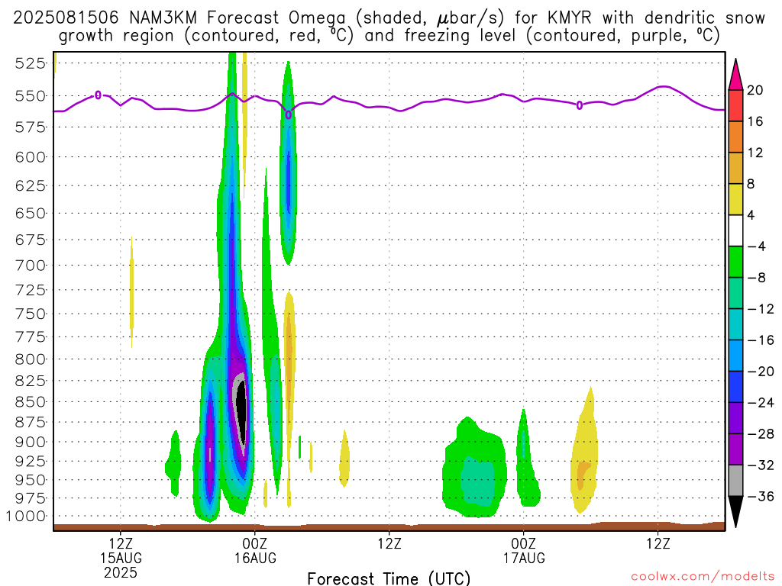Click the 525 pressure level label
Image resolution: width=782 pixels, height=586 pixels.
pos(31,63)
